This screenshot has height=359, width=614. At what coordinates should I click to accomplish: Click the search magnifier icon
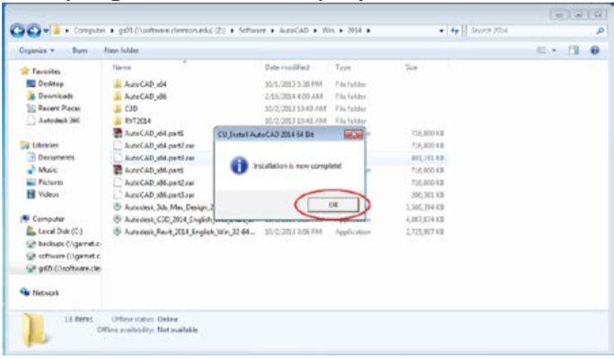[600, 31]
